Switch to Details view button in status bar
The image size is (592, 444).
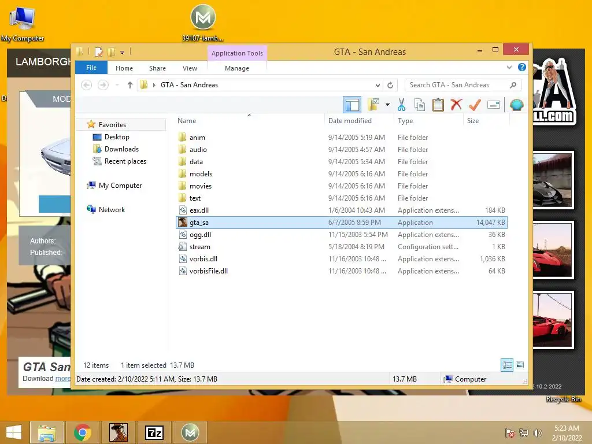pos(506,365)
